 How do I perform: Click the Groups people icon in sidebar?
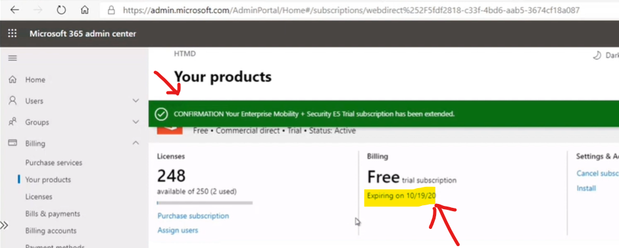point(12,122)
